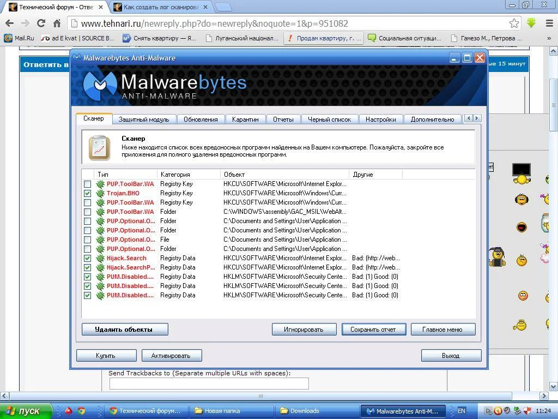Open the Продам квартиру bookmark
Screen dimensions: 558x419
tap(324, 38)
